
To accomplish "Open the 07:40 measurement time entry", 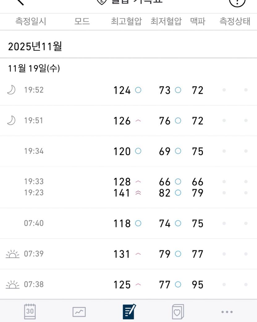I will [x=34, y=223].
